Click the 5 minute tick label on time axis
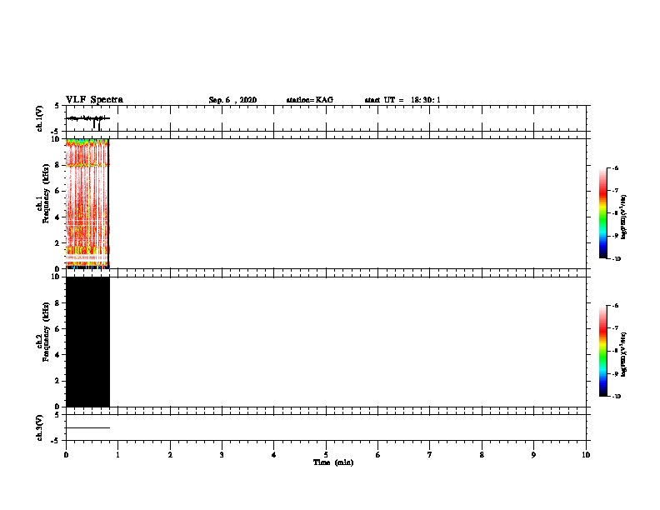Screen dimensions: 660x510 click(326, 455)
